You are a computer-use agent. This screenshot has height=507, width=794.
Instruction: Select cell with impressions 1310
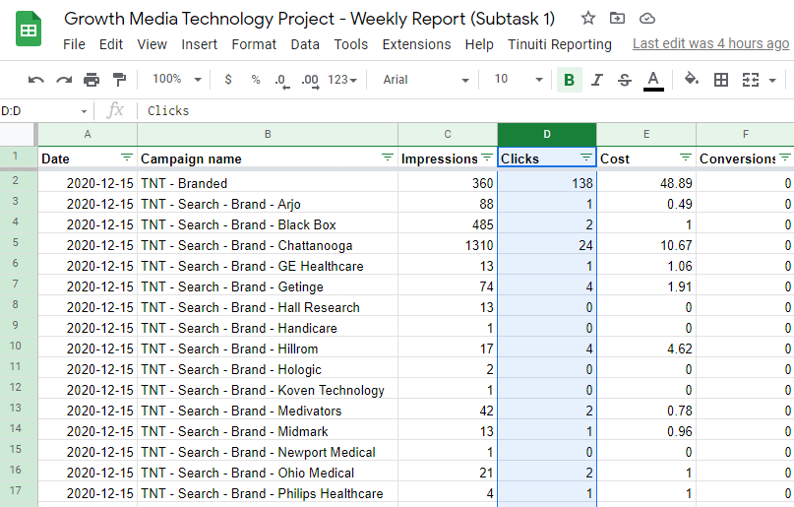tap(447, 245)
